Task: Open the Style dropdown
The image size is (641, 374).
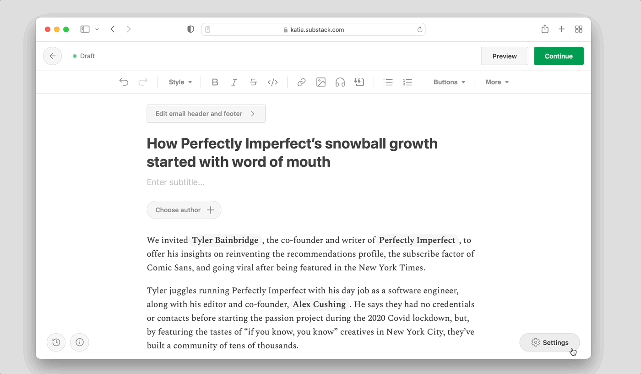Action: [180, 82]
